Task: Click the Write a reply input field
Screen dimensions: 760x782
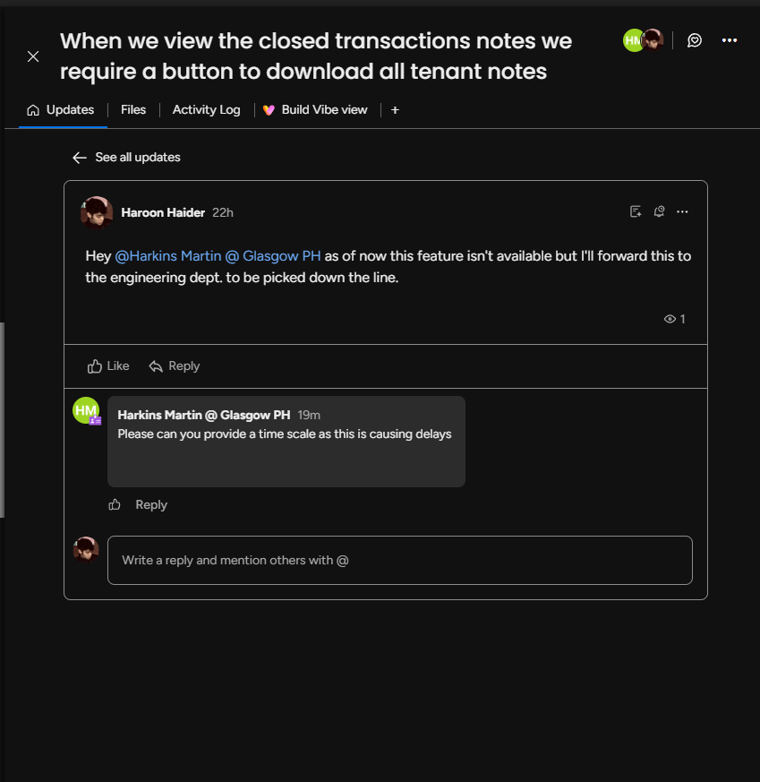Action: (399, 560)
